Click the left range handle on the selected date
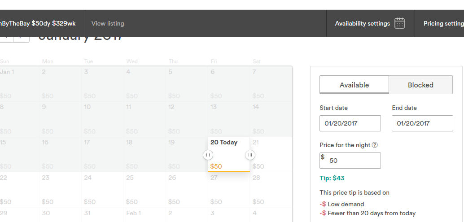Image resolution: width=464 pixels, height=222 pixels. pyautogui.click(x=208, y=155)
